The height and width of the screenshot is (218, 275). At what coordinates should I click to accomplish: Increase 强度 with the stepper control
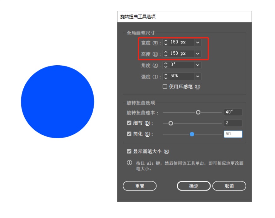166,75
